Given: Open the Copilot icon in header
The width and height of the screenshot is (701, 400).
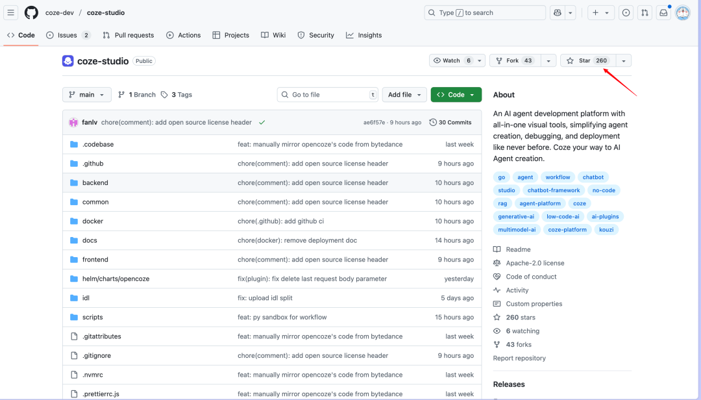Looking at the screenshot, I should click(557, 13).
